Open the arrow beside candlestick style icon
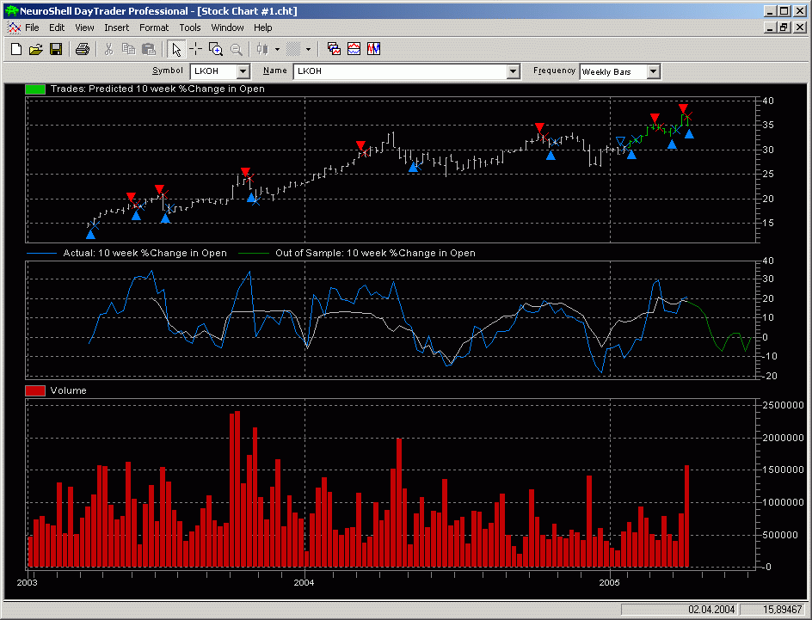This screenshot has height=620, width=812. [277, 49]
